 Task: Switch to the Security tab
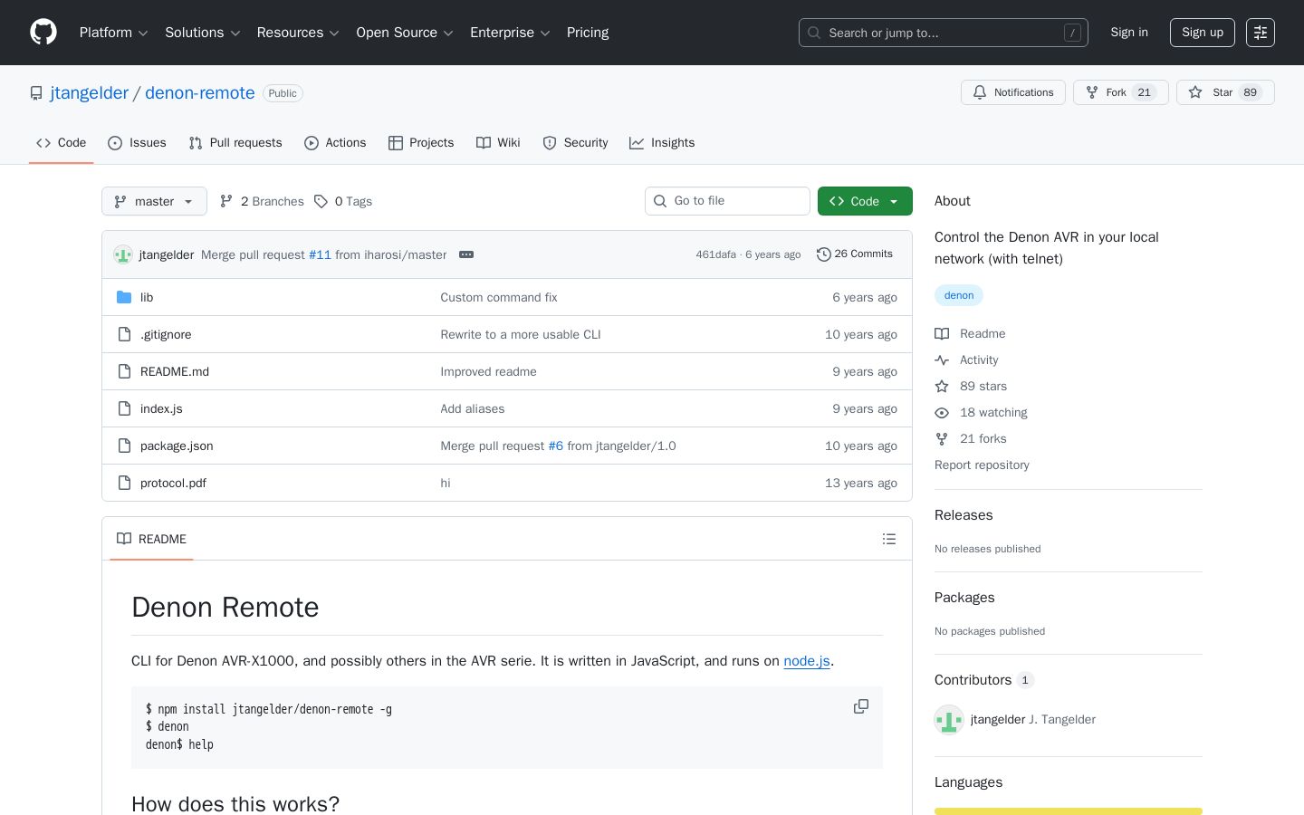click(575, 143)
